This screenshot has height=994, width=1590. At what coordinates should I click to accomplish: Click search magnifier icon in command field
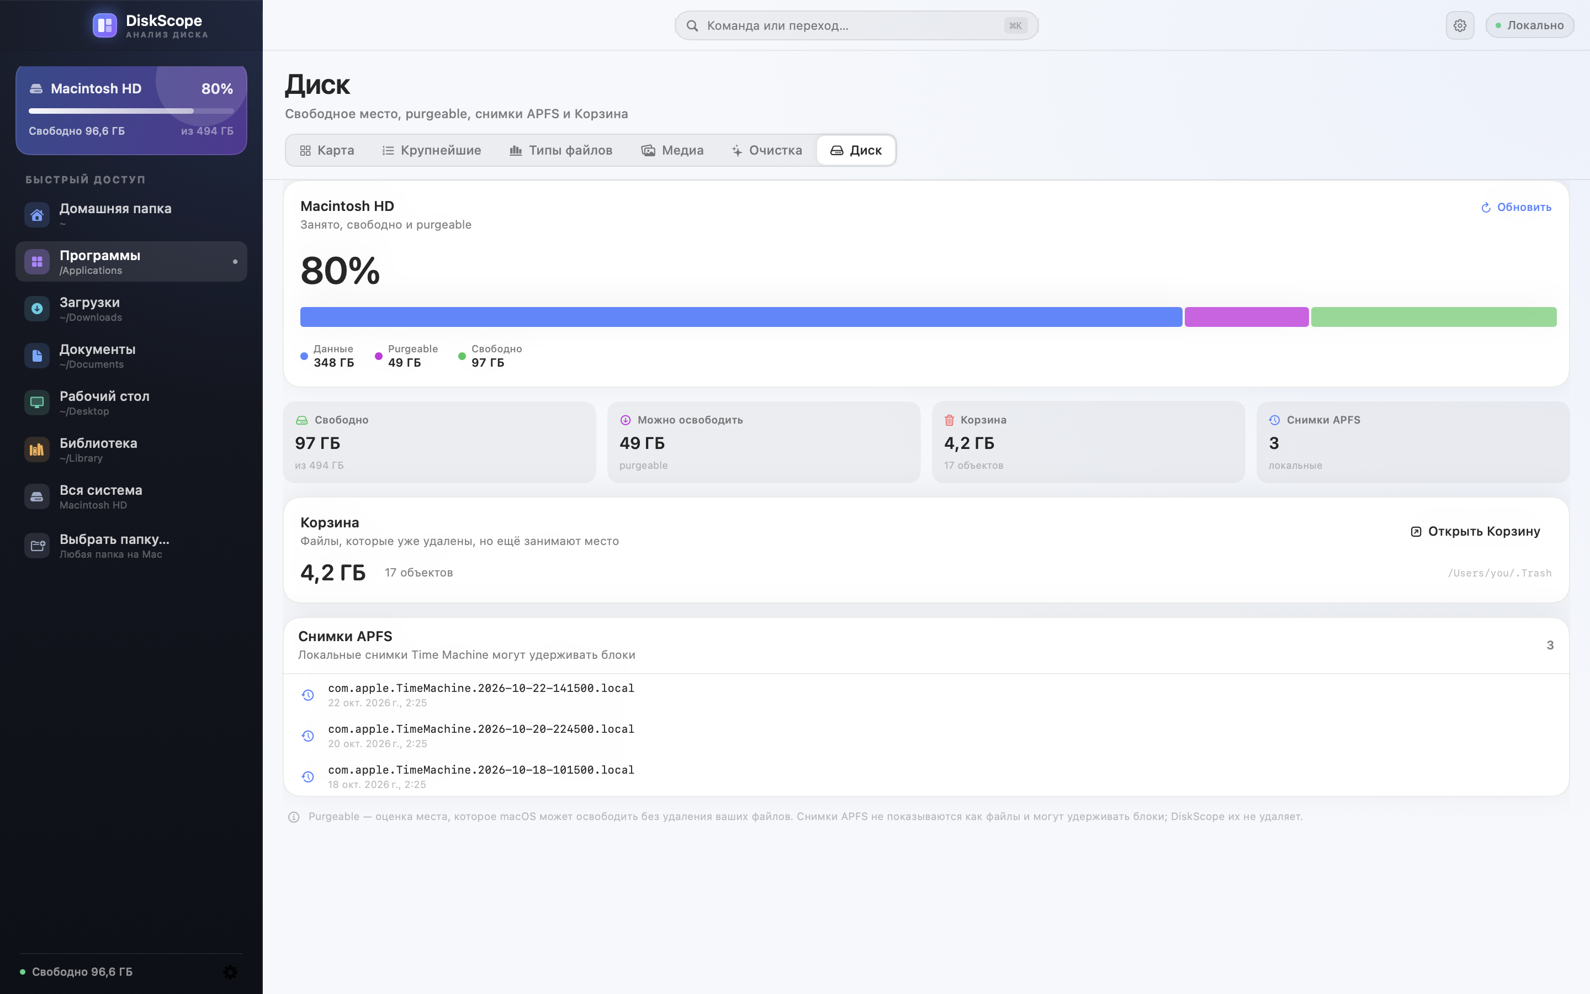coord(692,25)
